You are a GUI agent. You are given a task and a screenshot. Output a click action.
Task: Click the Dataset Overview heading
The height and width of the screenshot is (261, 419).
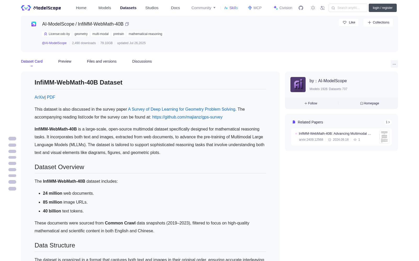click(59, 167)
